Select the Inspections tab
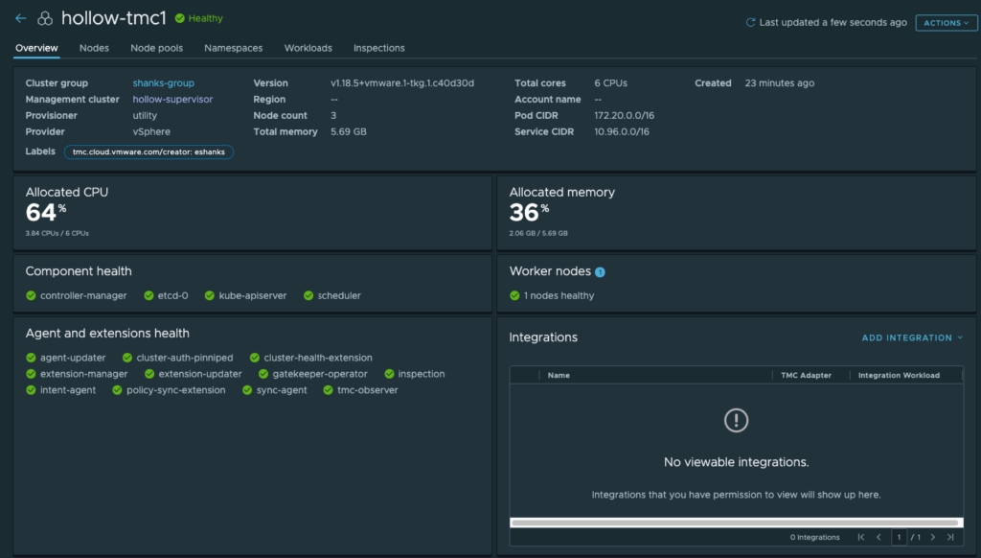The height and width of the screenshot is (558, 981). pos(378,48)
